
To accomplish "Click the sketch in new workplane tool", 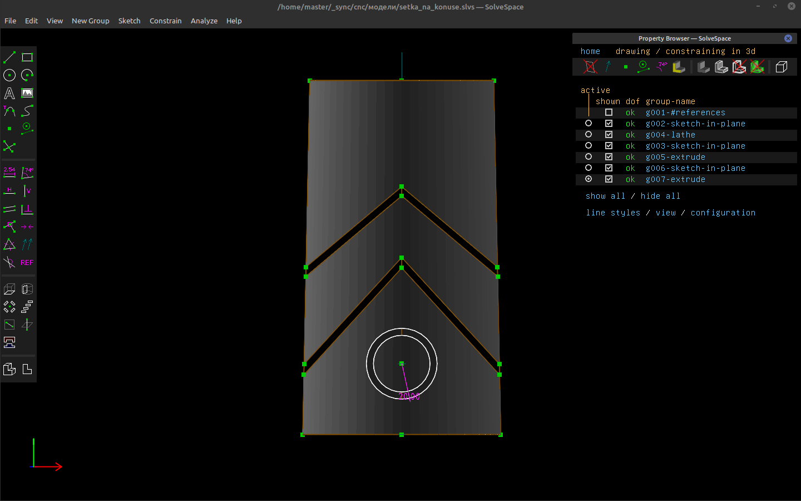I will click(x=9, y=325).
